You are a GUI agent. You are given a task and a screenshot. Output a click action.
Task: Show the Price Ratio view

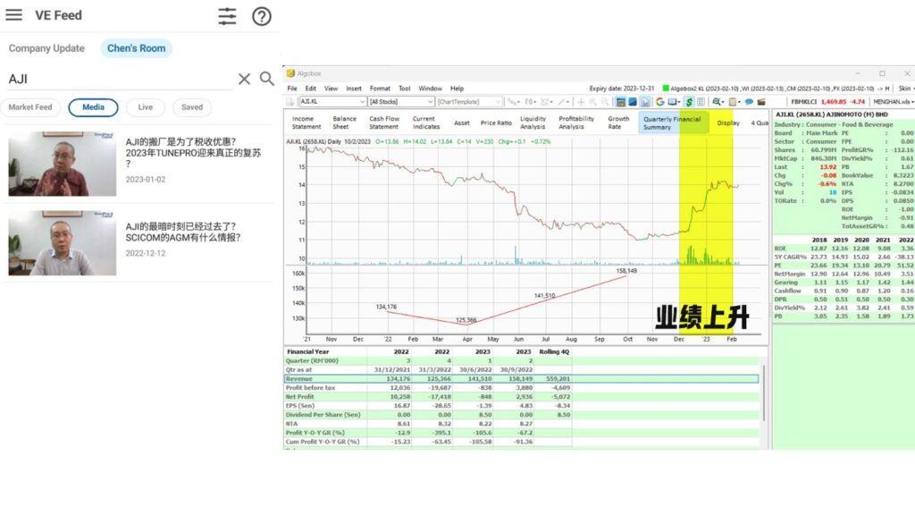496,123
